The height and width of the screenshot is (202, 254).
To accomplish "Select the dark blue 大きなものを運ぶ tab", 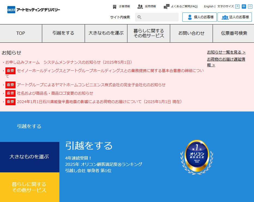I will pos(30,157).
